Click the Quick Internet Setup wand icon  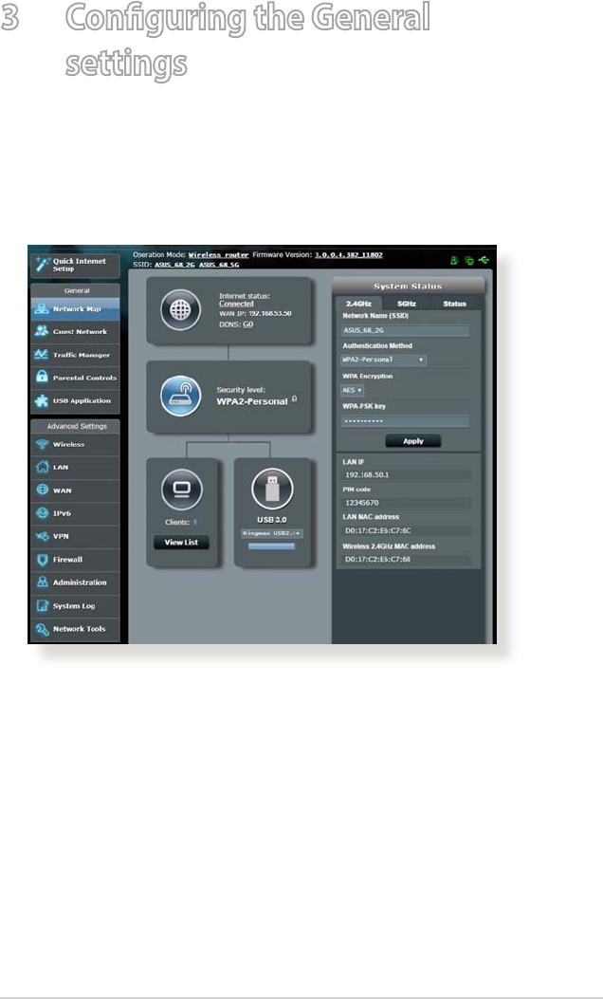pyautogui.click(x=43, y=265)
